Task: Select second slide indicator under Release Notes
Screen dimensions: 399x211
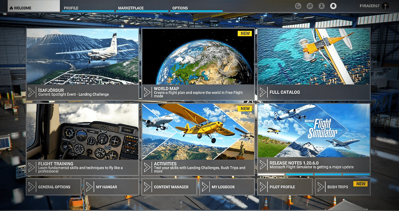Action: [x=299, y=174]
